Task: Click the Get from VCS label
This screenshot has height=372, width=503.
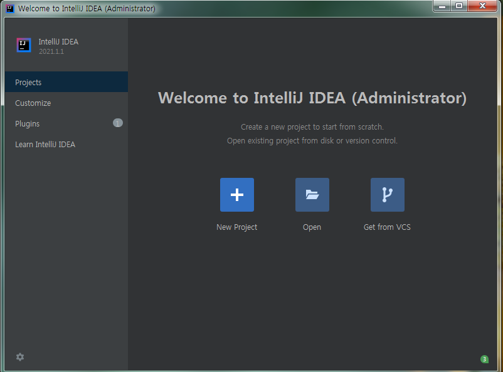Action: click(387, 227)
